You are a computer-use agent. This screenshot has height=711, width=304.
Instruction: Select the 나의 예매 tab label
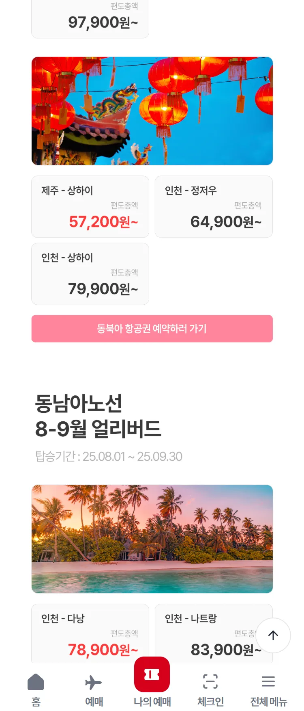(x=152, y=702)
